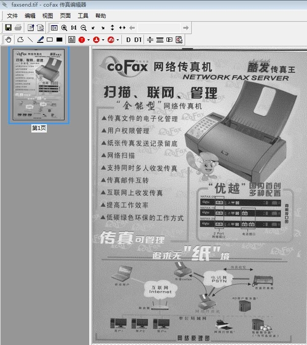Set zoom to 1:1 actual size

tap(74, 28)
